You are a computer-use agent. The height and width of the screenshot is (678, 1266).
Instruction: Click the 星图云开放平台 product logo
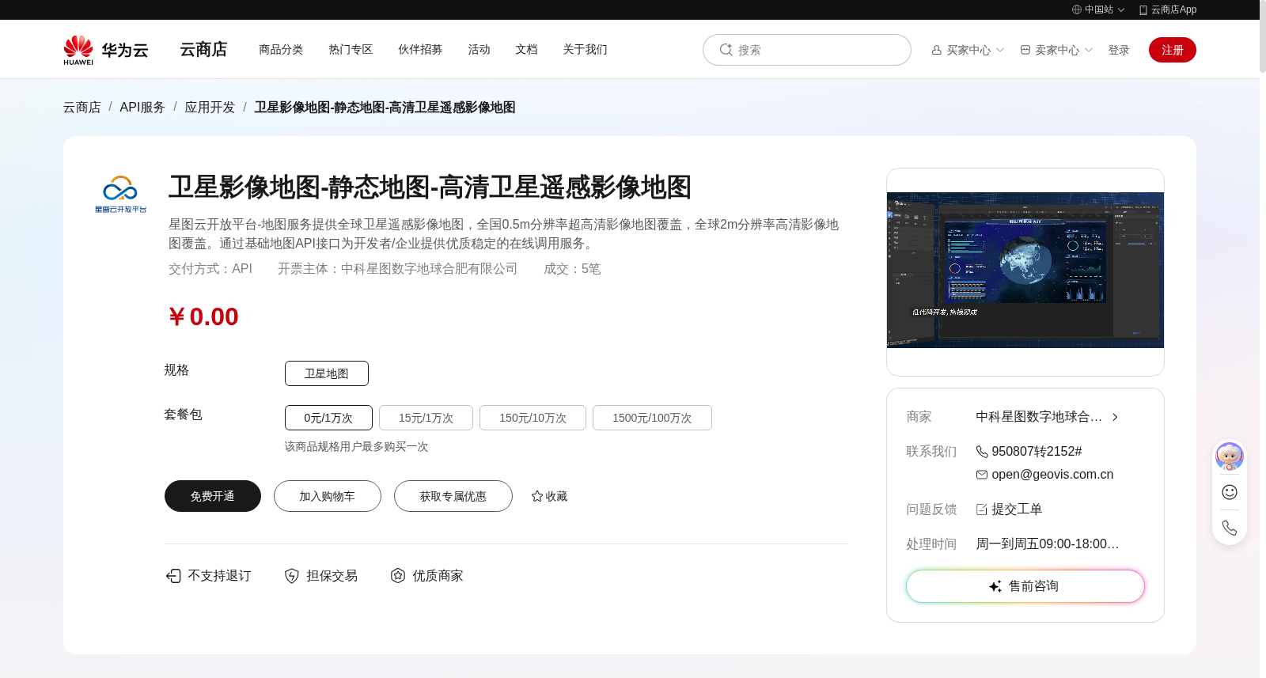[120, 194]
